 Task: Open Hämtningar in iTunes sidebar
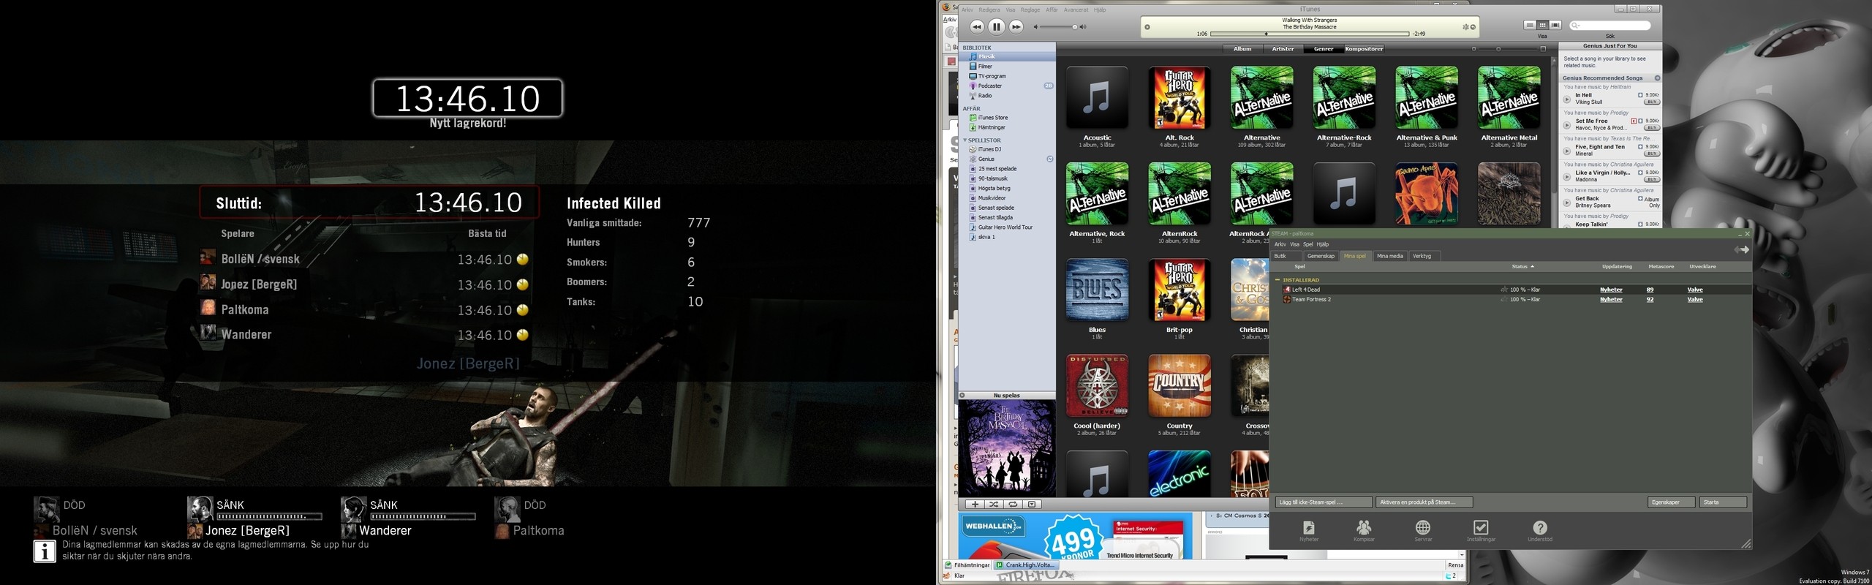click(1007, 127)
